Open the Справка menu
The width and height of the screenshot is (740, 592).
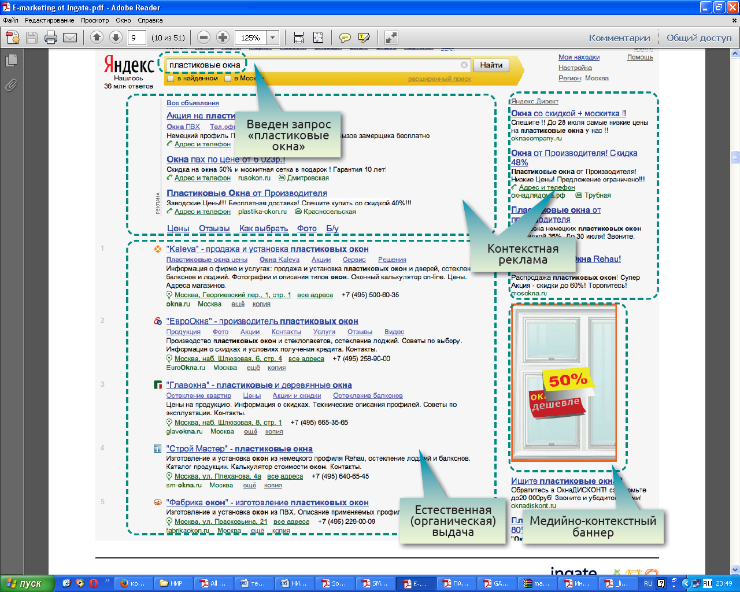(150, 20)
